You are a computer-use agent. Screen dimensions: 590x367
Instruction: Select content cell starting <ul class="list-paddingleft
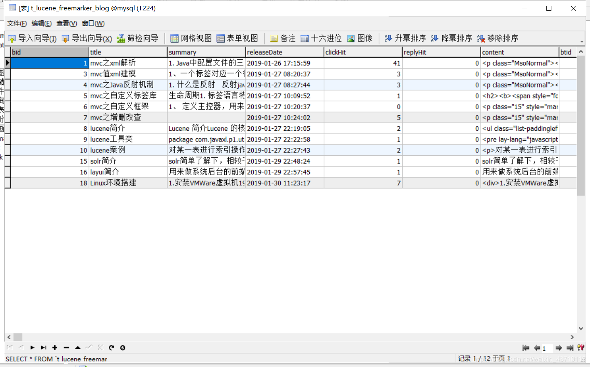coord(520,128)
